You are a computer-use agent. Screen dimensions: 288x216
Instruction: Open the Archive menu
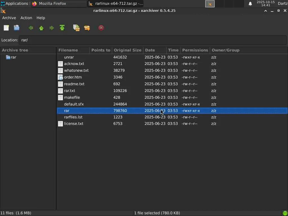point(9,18)
